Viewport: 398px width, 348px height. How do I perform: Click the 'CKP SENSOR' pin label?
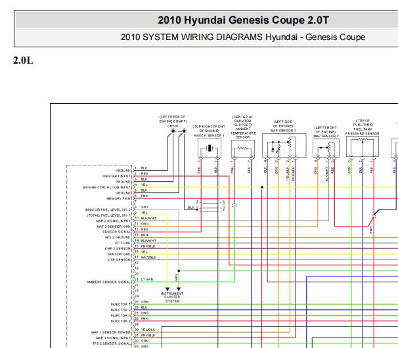[x=119, y=259]
